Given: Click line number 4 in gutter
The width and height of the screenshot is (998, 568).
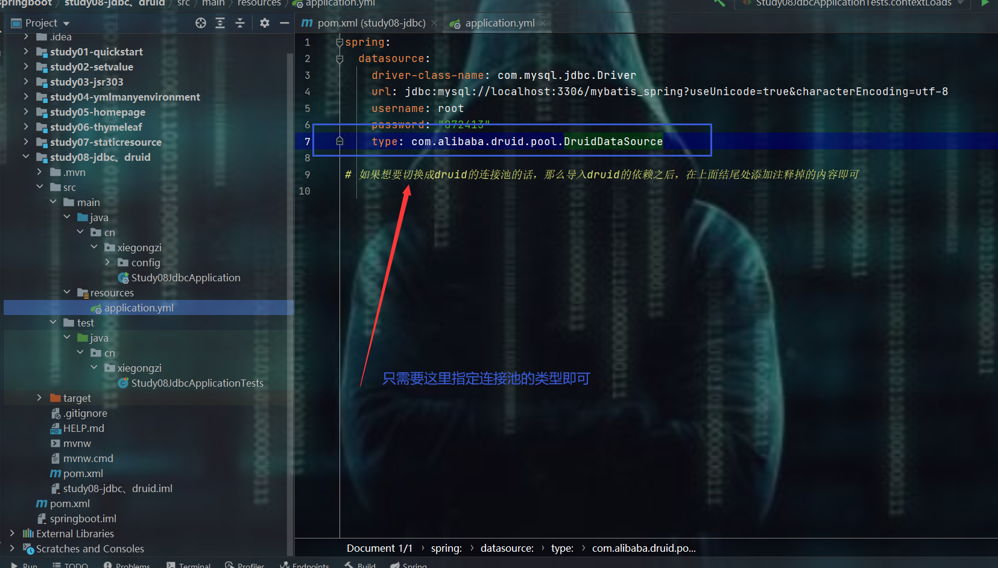Looking at the screenshot, I should point(308,92).
